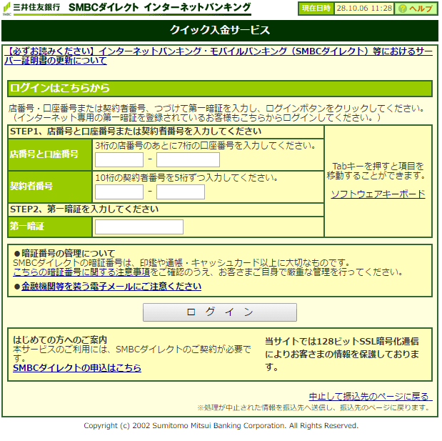
Task: Click the 契約者番号 label cell
Action: [50, 187]
